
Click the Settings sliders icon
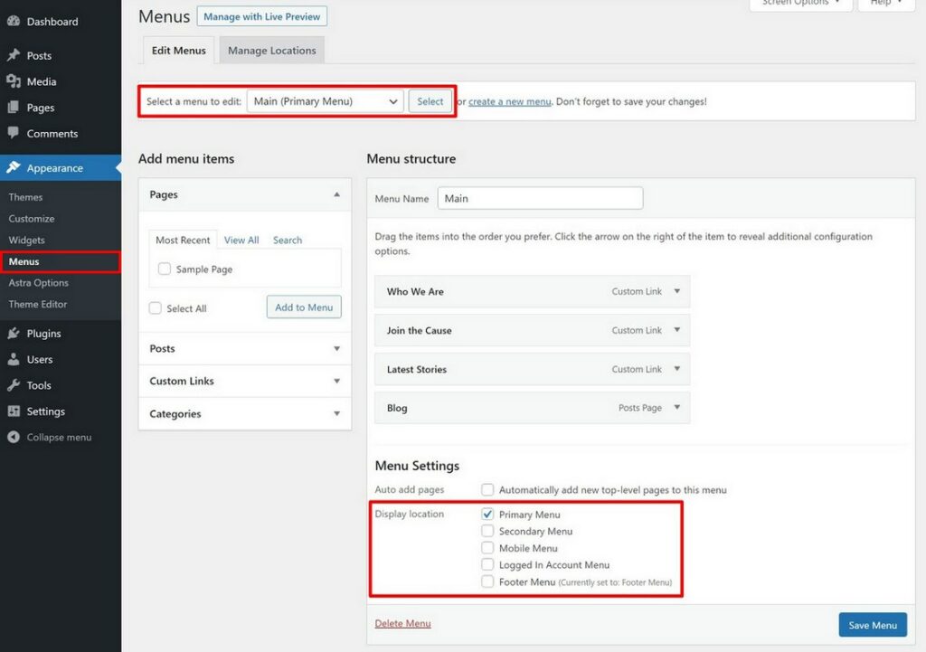(x=14, y=411)
